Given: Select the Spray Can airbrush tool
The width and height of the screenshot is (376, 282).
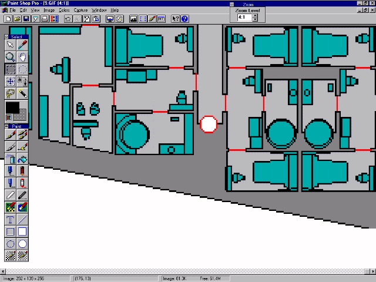Looking at the screenshot, I should 10,159.
